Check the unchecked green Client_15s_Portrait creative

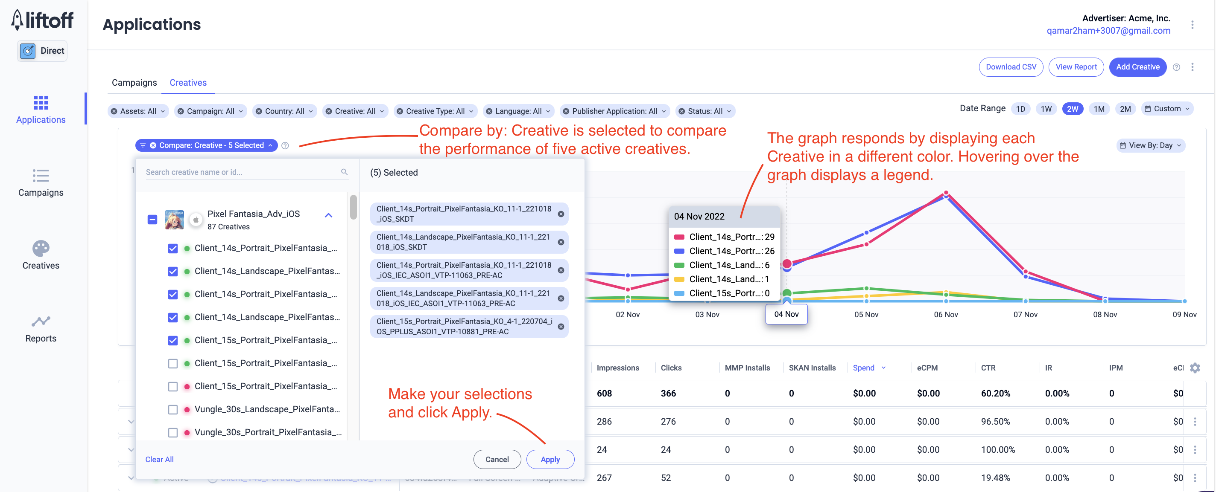point(173,363)
